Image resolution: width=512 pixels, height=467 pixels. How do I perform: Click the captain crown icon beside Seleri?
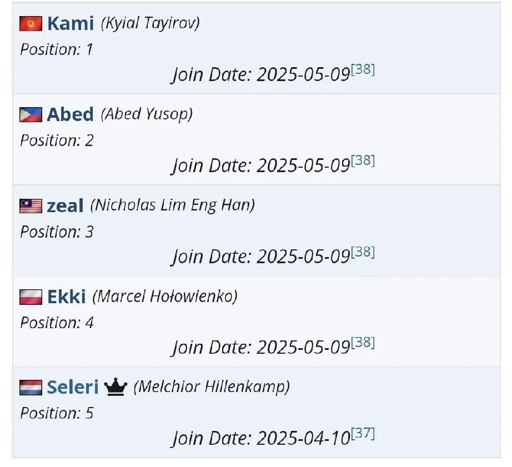(116, 387)
